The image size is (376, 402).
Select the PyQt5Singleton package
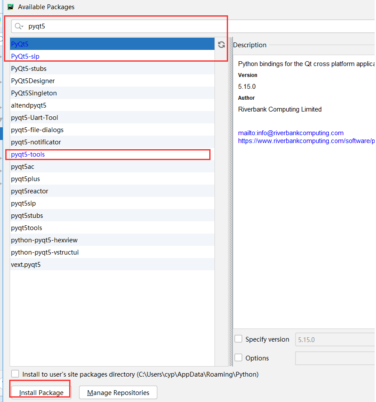point(112,93)
